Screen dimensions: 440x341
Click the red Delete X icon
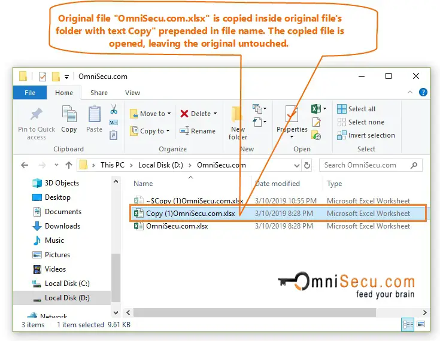(184, 114)
